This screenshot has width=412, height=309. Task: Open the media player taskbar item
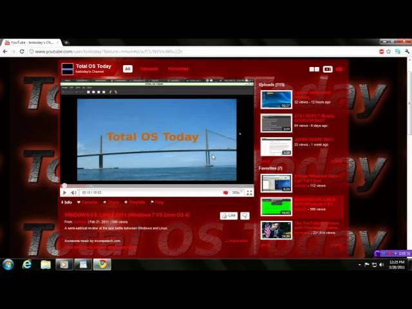tap(64, 265)
